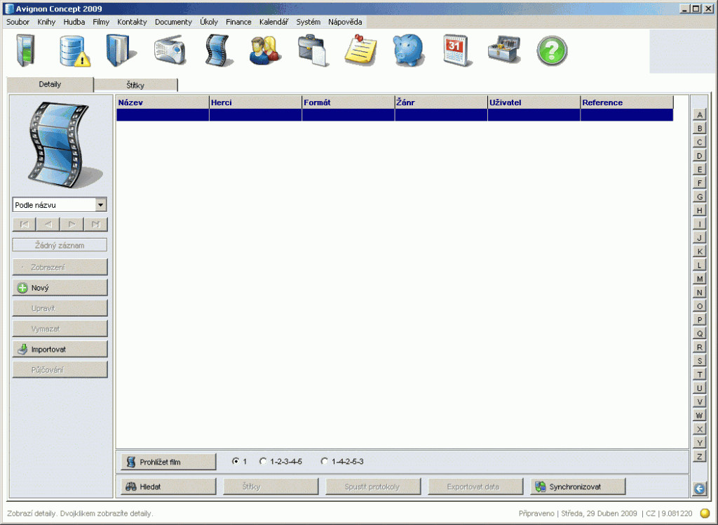
Task: Click the Prohlížet film button
Action: pyautogui.click(x=168, y=462)
